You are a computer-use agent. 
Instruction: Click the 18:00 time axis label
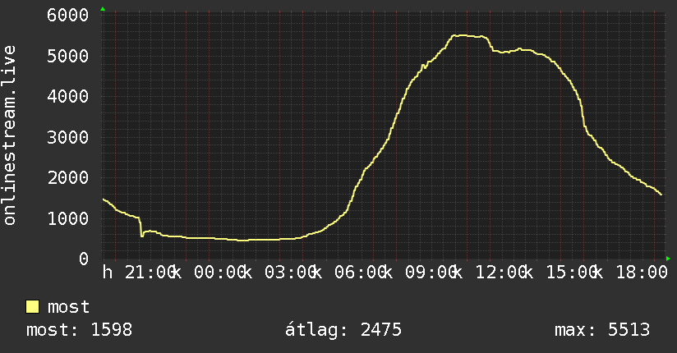click(x=642, y=273)
